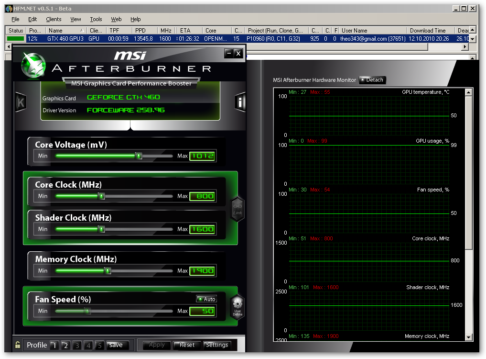This screenshot has width=486, height=359.
Task: Click the Shader clock monitor graph
Action: click(x=369, y=311)
